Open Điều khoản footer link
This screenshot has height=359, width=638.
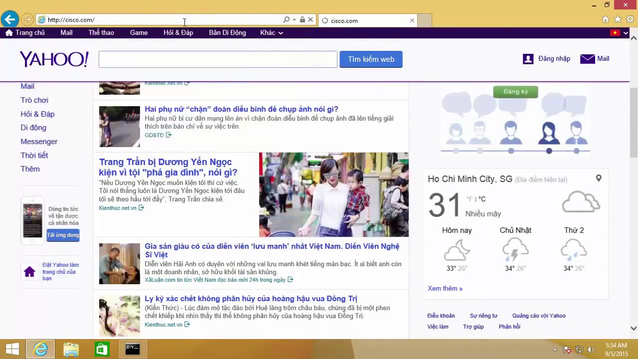tap(441, 316)
